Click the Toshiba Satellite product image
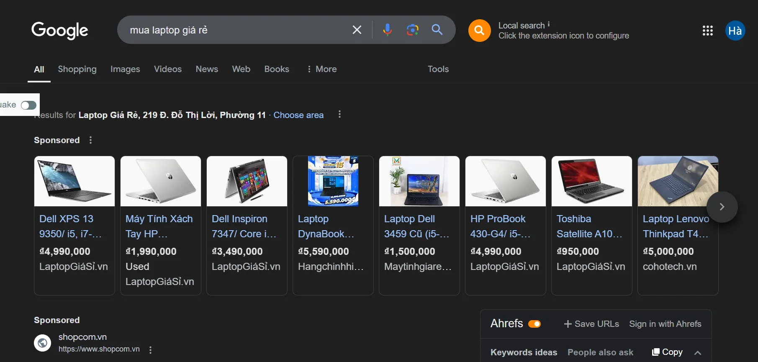The image size is (758, 362). click(592, 181)
